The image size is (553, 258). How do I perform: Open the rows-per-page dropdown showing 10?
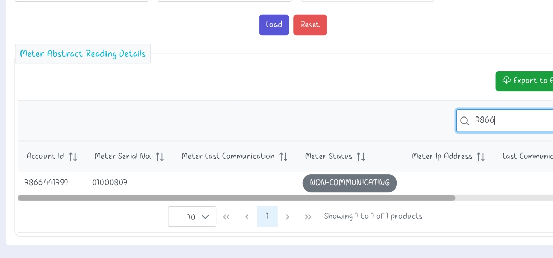point(192,217)
